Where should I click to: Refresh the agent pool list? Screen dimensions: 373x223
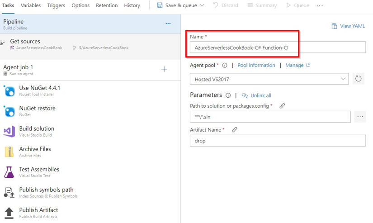(358, 79)
